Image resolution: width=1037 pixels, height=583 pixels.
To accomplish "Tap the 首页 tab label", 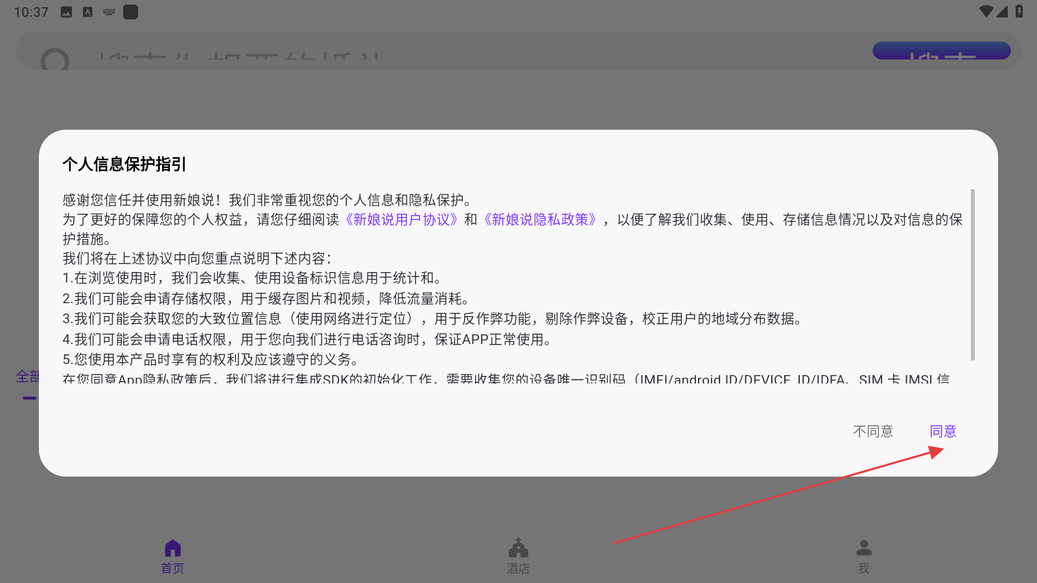I will [173, 568].
